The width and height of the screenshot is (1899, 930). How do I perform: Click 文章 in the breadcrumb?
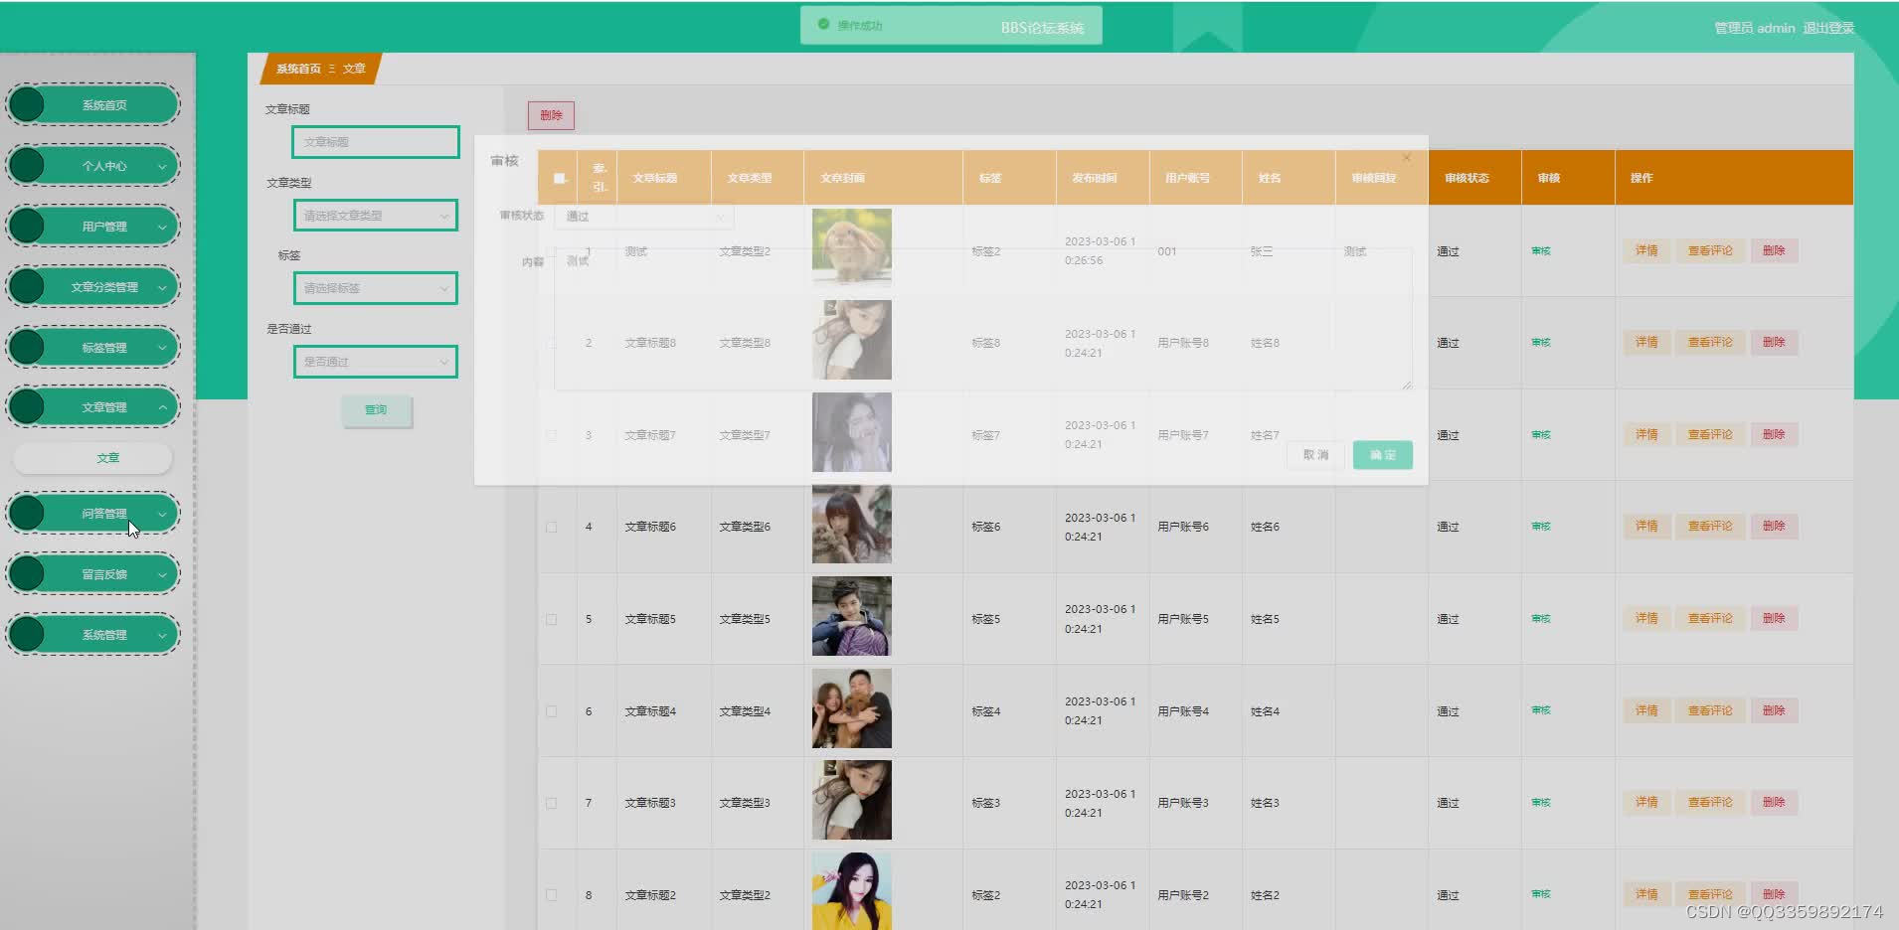(354, 69)
